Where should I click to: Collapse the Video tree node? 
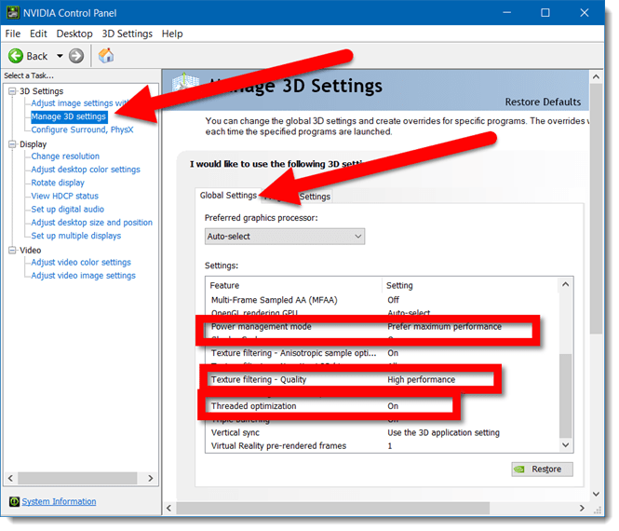pyautogui.click(x=12, y=251)
